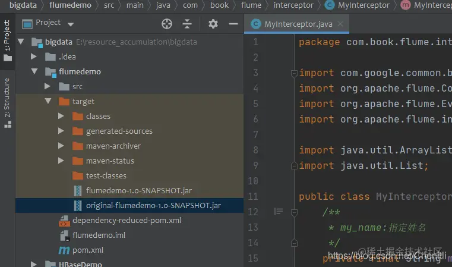Select the test-classes folder

(106, 176)
